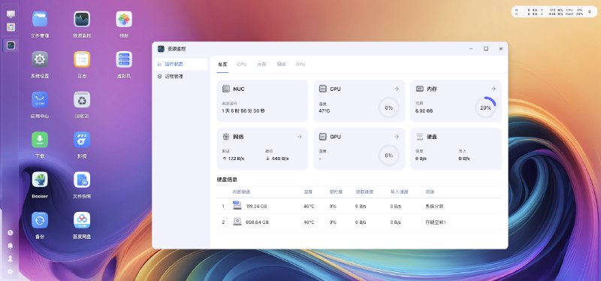601x281 pixels.
Task: Select 运行状态 in the sidebar
Action: pos(180,64)
